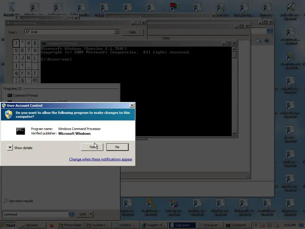Image resolution: width=305 pixels, height=229 pixels.
Task: Select the eventcreat Shortcut desktop icon
Action: coord(290,36)
